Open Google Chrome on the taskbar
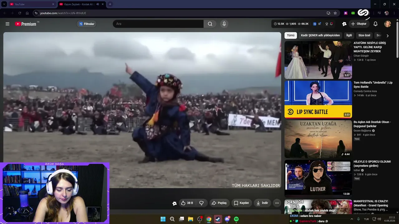 coord(209,219)
